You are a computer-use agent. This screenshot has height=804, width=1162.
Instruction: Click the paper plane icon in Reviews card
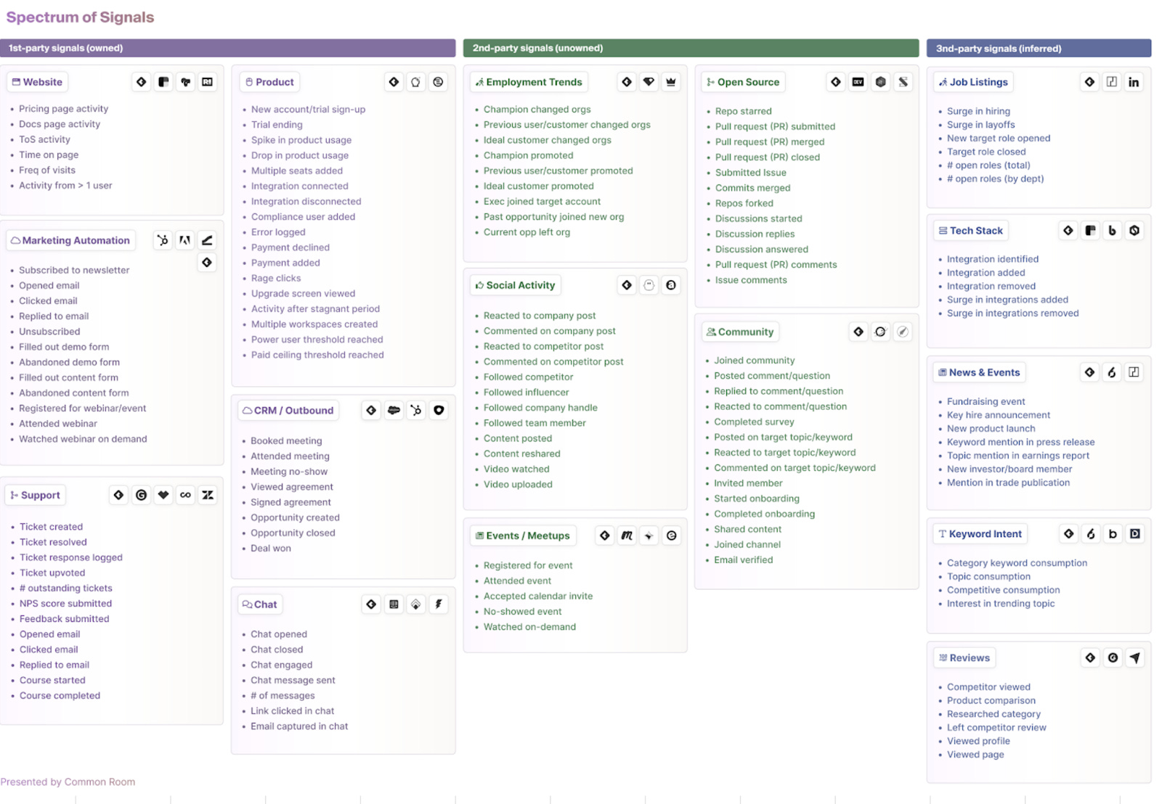point(1135,657)
